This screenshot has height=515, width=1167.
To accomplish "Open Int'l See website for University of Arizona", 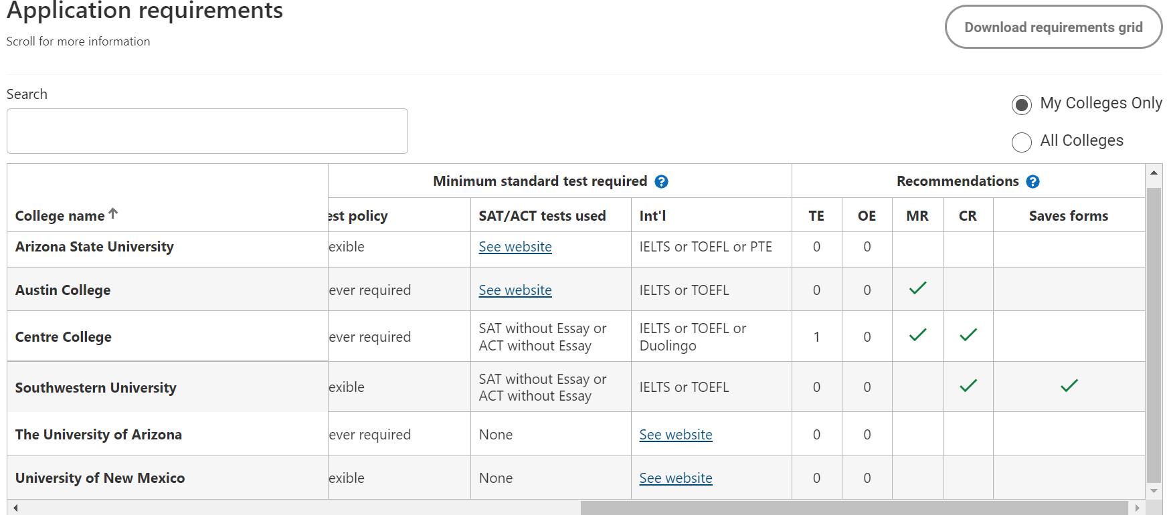I will [x=676, y=435].
